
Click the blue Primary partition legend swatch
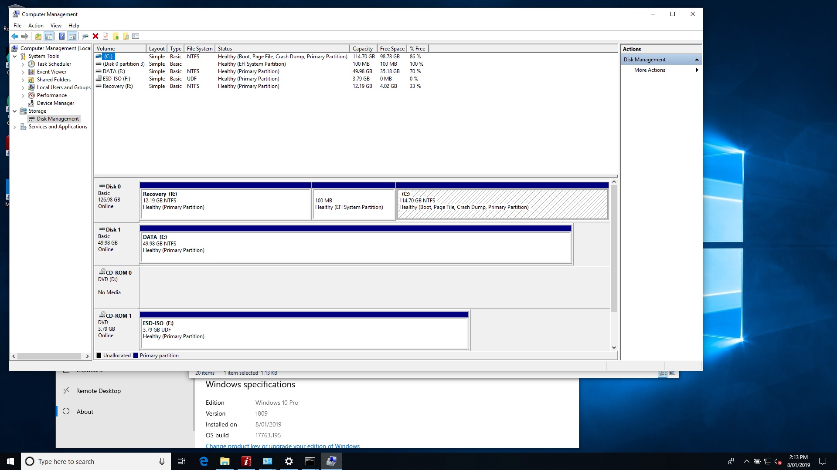click(136, 356)
